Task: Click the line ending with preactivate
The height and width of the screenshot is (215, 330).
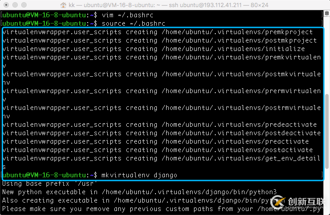Action: point(155,141)
